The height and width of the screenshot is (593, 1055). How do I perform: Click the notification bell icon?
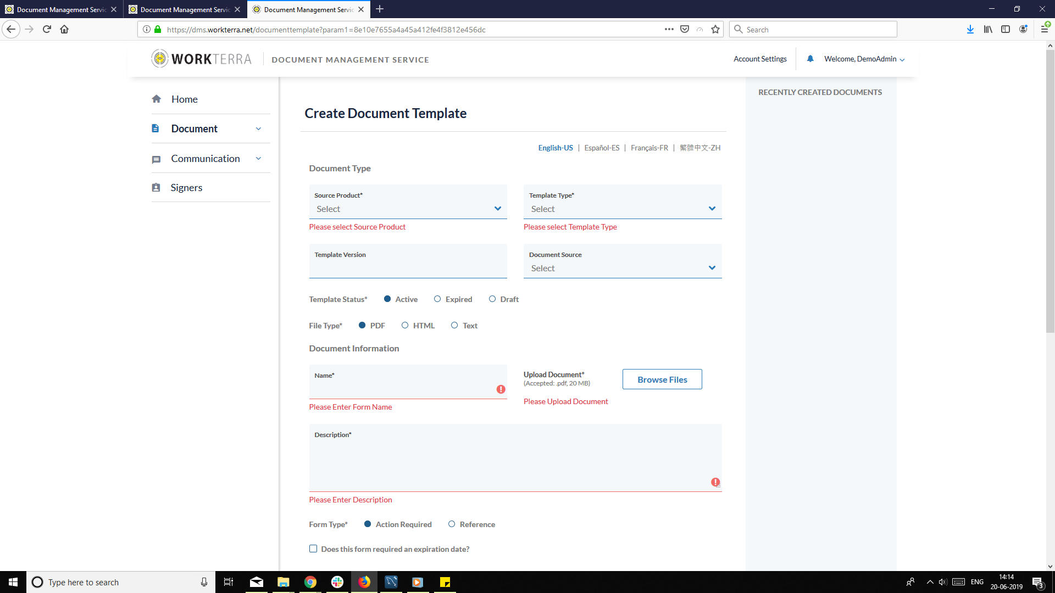[x=810, y=59]
